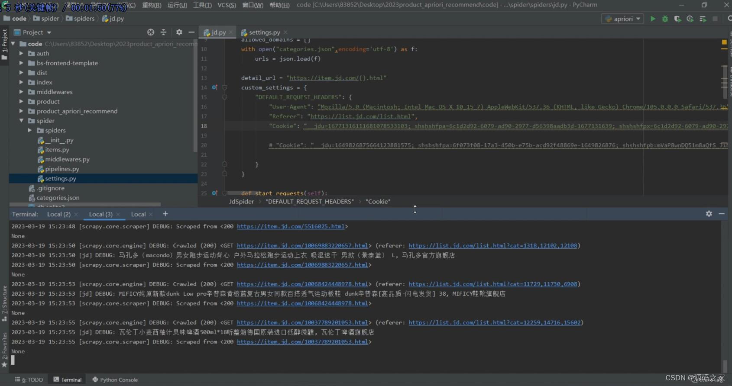Screen dimensions: 732x386
Task: Collapse all in Project panel
Action: click(x=163, y=32)
